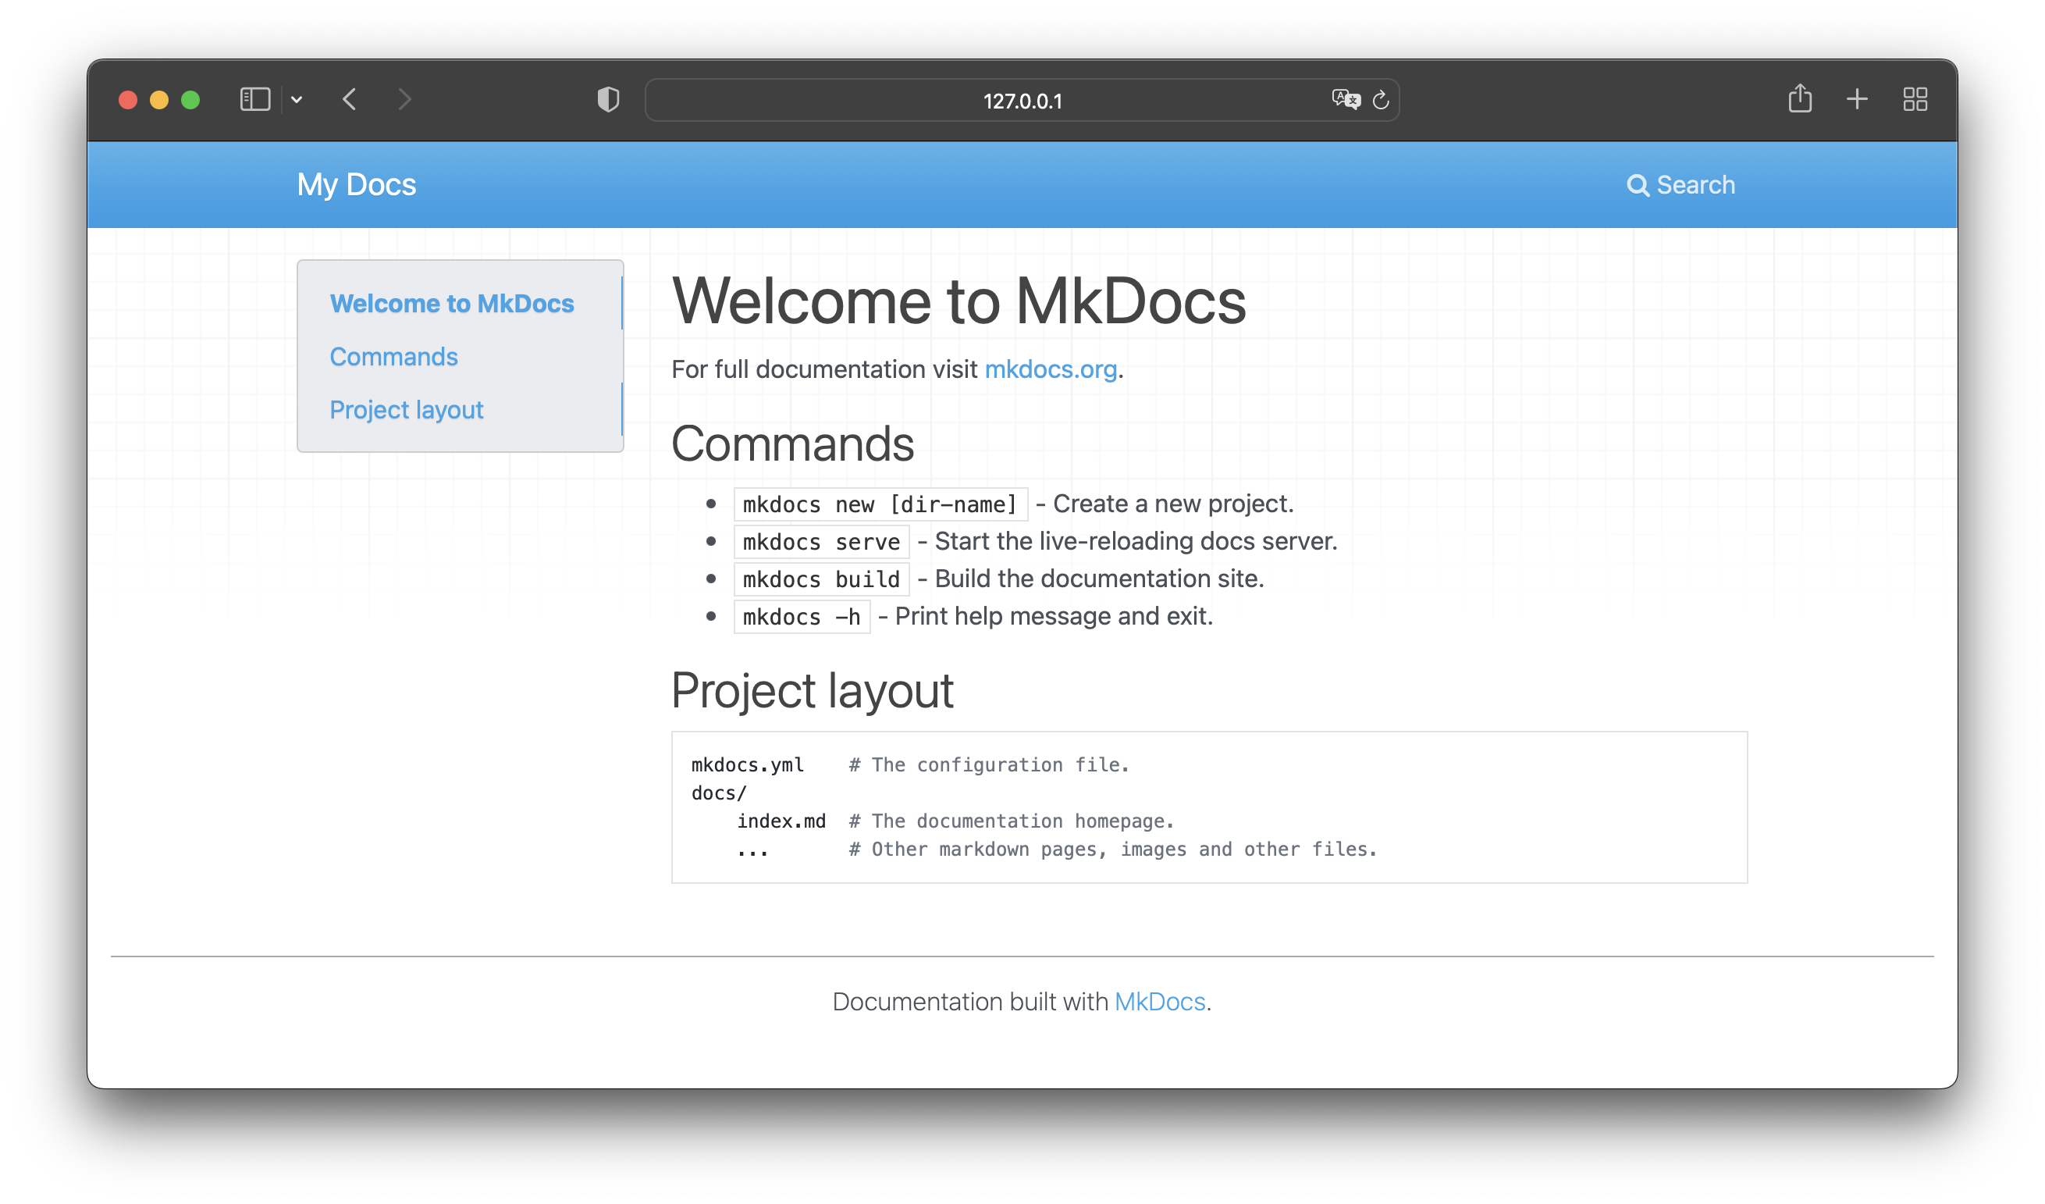Follow the MkDocs footer link

[1159, 1002]
